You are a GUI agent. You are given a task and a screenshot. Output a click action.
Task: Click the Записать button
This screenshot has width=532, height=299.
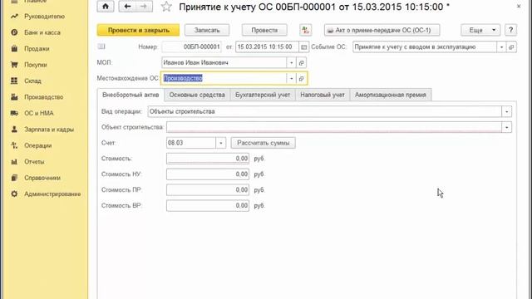207,30
